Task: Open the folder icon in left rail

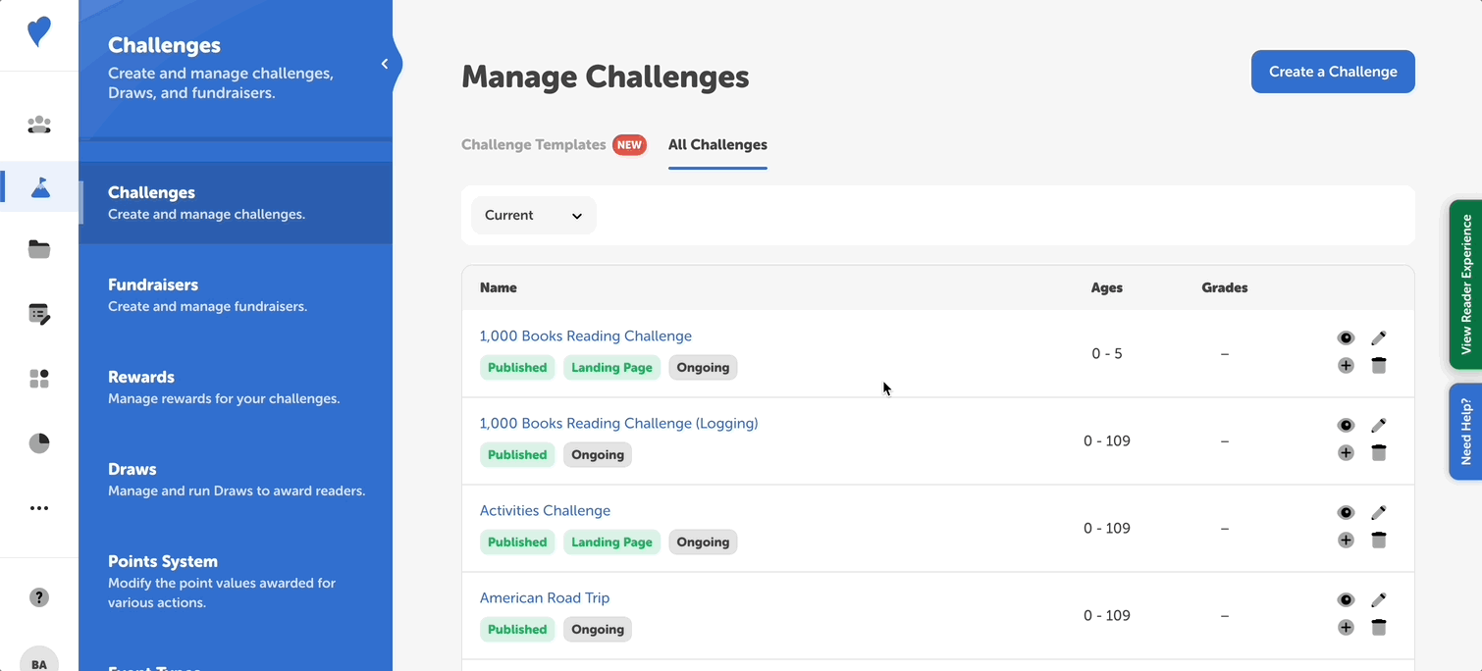Action: [39, 249]
